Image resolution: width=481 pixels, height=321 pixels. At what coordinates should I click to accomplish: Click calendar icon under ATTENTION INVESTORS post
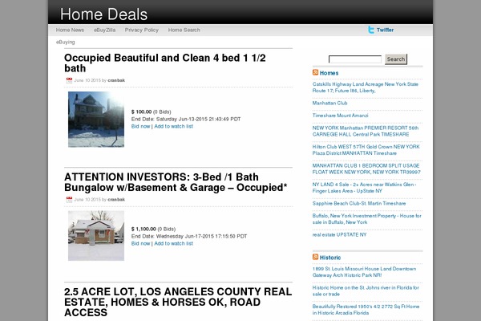click(69, 200)
